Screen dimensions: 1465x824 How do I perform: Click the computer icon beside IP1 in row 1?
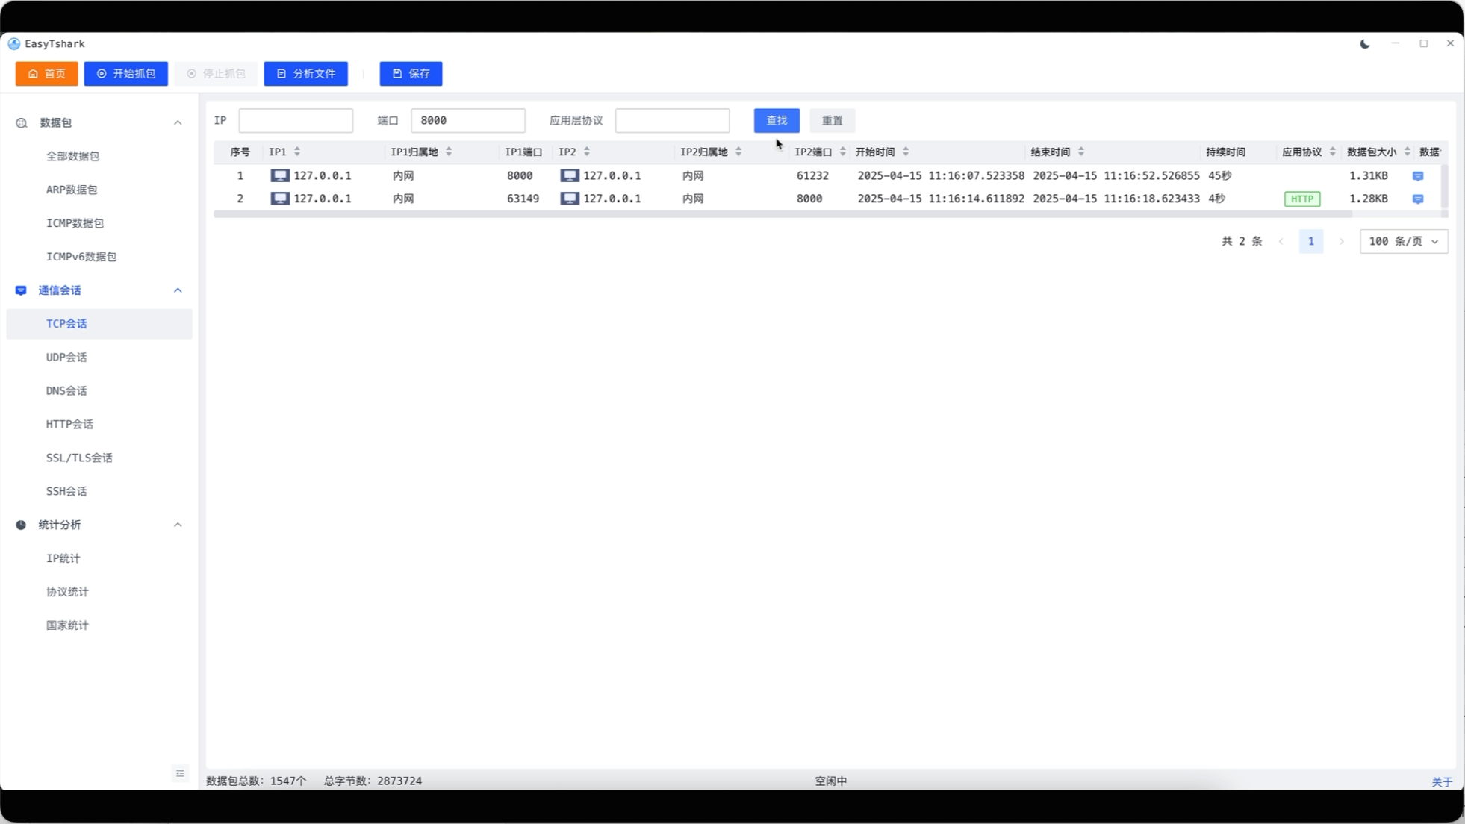(x=280, y=175)
